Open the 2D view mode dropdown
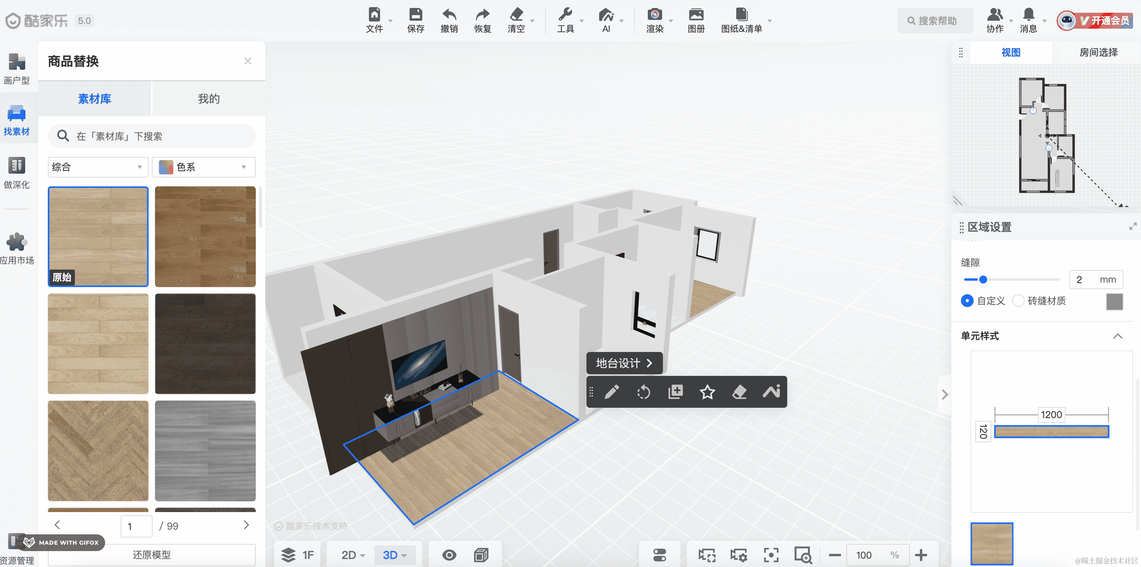1141x567 pixels. tap(353, 555)
